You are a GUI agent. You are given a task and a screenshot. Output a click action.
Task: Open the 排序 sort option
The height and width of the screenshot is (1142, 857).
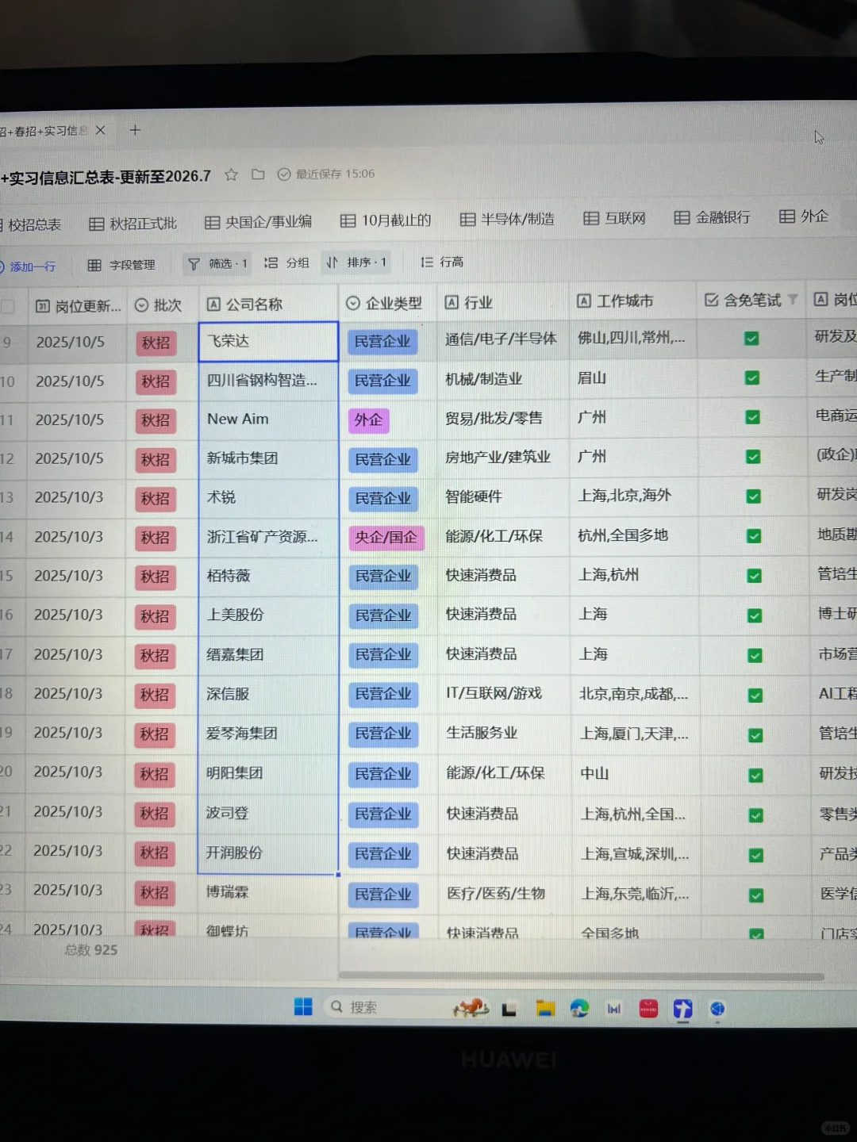(356, 262)
